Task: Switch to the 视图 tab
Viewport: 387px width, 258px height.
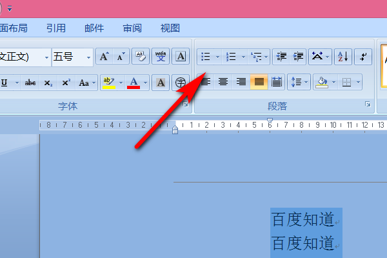Action: tap(170, 28)
